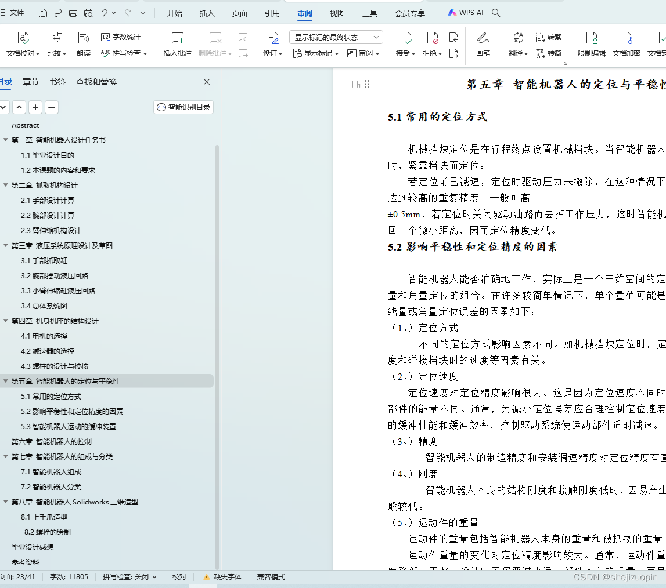Image resolution: width=666 pixels, height=588 pixels.
Task: Click the search magnifier icon in menu bar
Action: (x=496, y=13)
